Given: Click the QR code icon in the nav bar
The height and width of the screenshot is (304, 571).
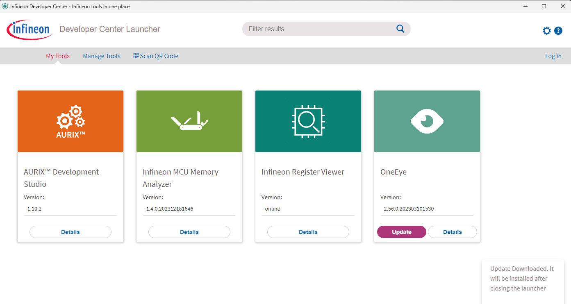Looking at the screenshot, I should point(136,56).
